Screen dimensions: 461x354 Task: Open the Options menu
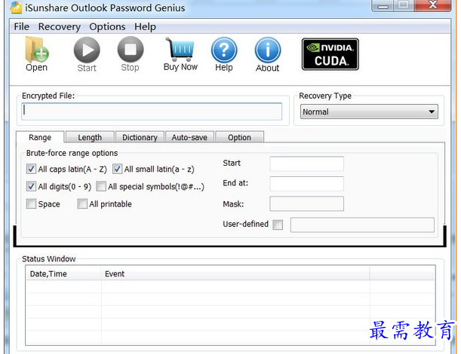click(107, 26)
